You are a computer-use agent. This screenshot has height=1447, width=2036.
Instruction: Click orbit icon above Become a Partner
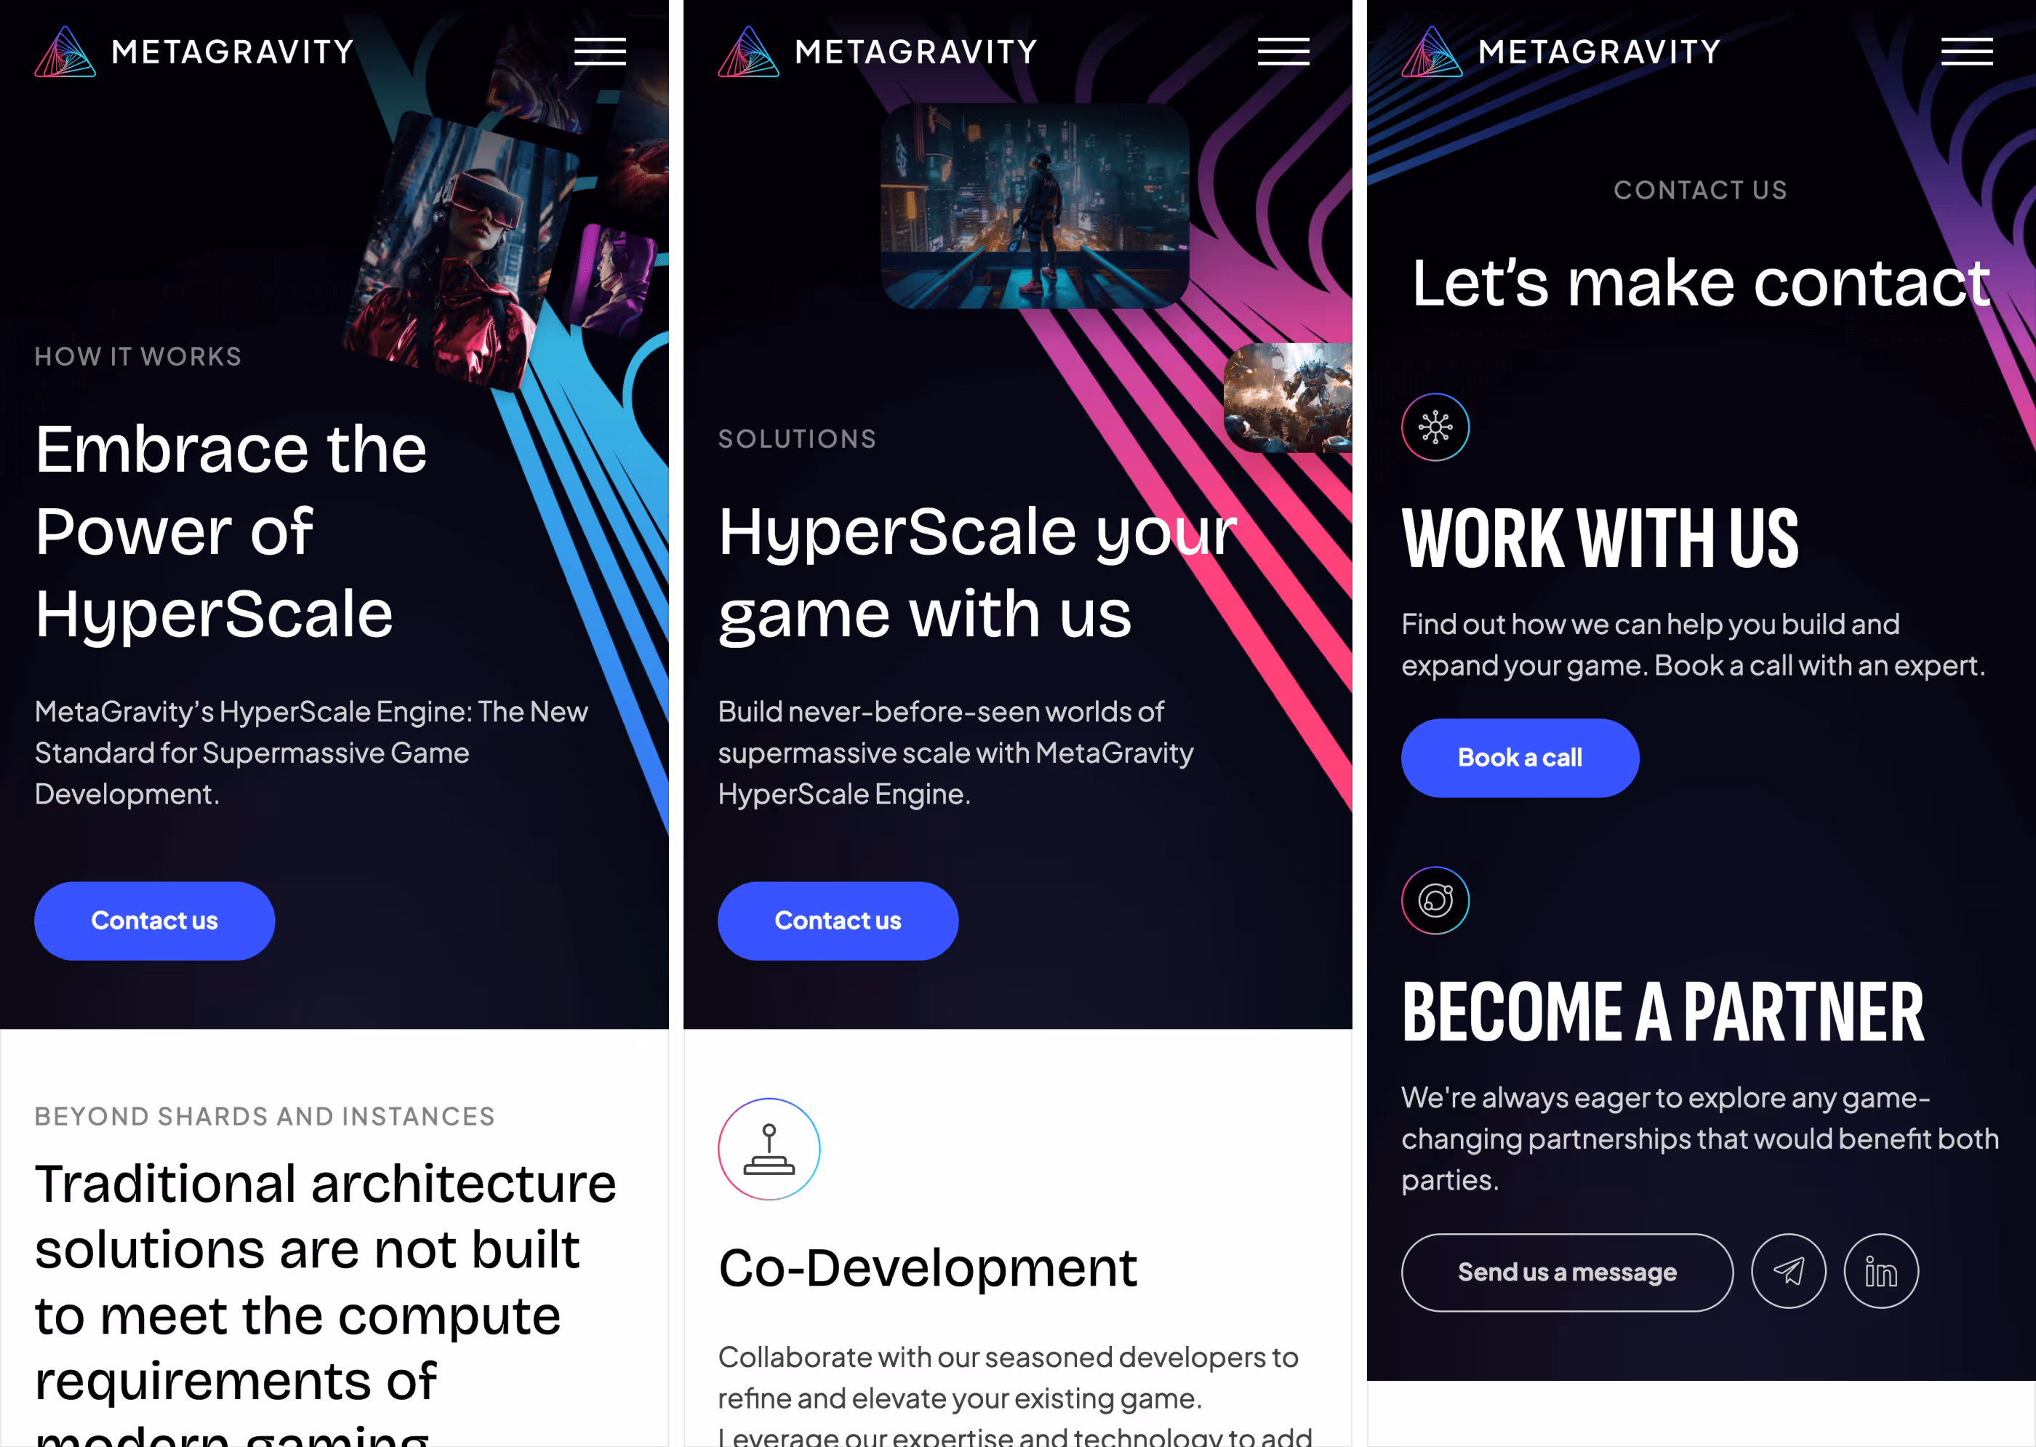tap(1435, 901)
